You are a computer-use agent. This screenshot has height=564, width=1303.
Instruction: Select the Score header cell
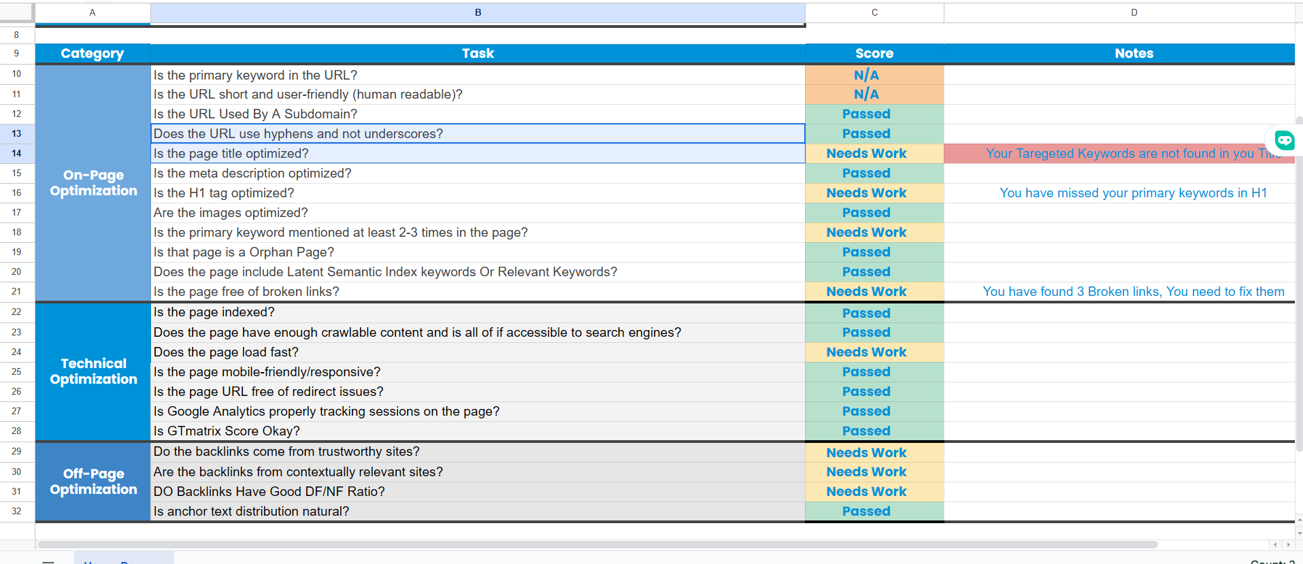pyautogui.click(x=874, y=53)
